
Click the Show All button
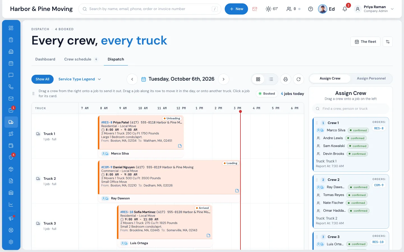coord(42,79)
